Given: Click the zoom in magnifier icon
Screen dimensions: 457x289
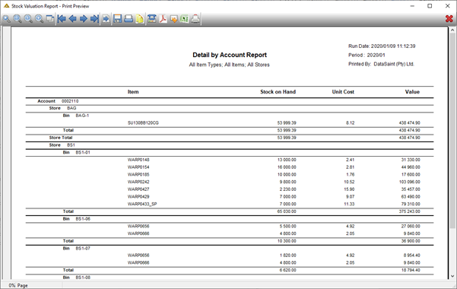Looking at the screenshot, I should 40,19.
